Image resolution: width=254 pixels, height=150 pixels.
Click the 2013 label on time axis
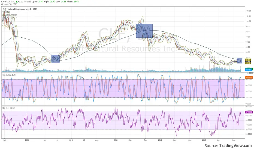click(204, 140)
